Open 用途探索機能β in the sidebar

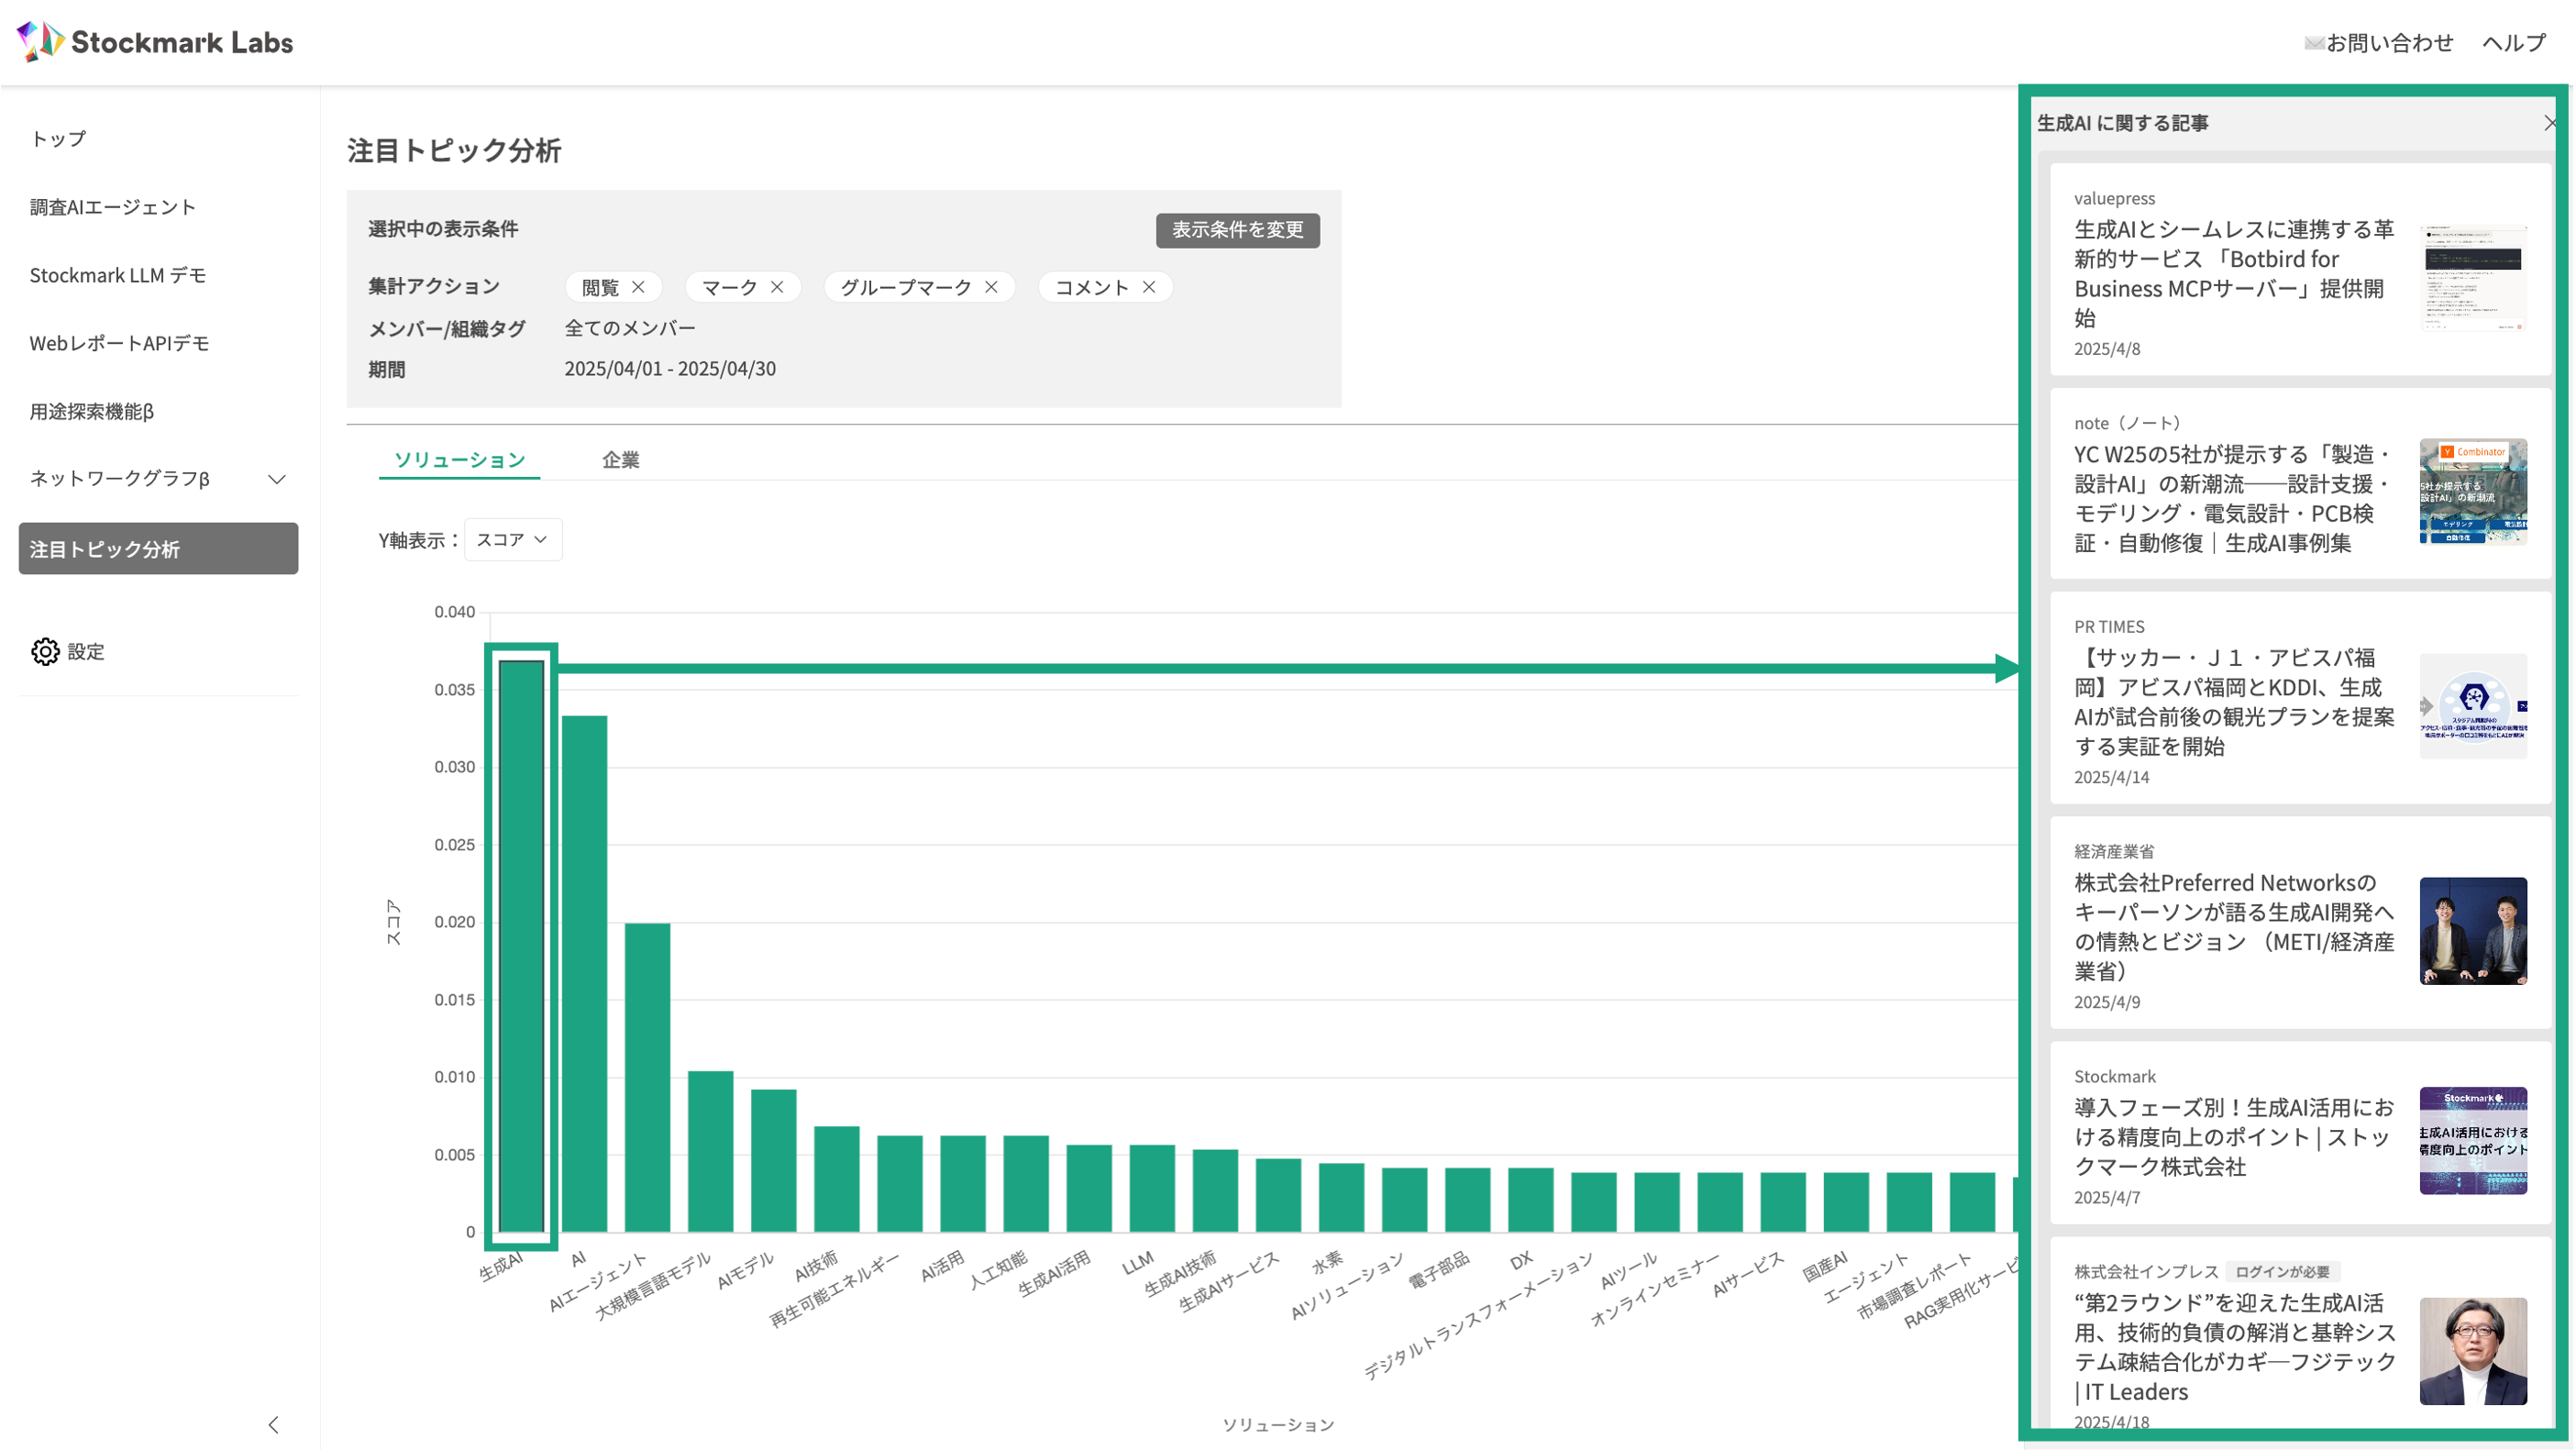click(92, 411)
